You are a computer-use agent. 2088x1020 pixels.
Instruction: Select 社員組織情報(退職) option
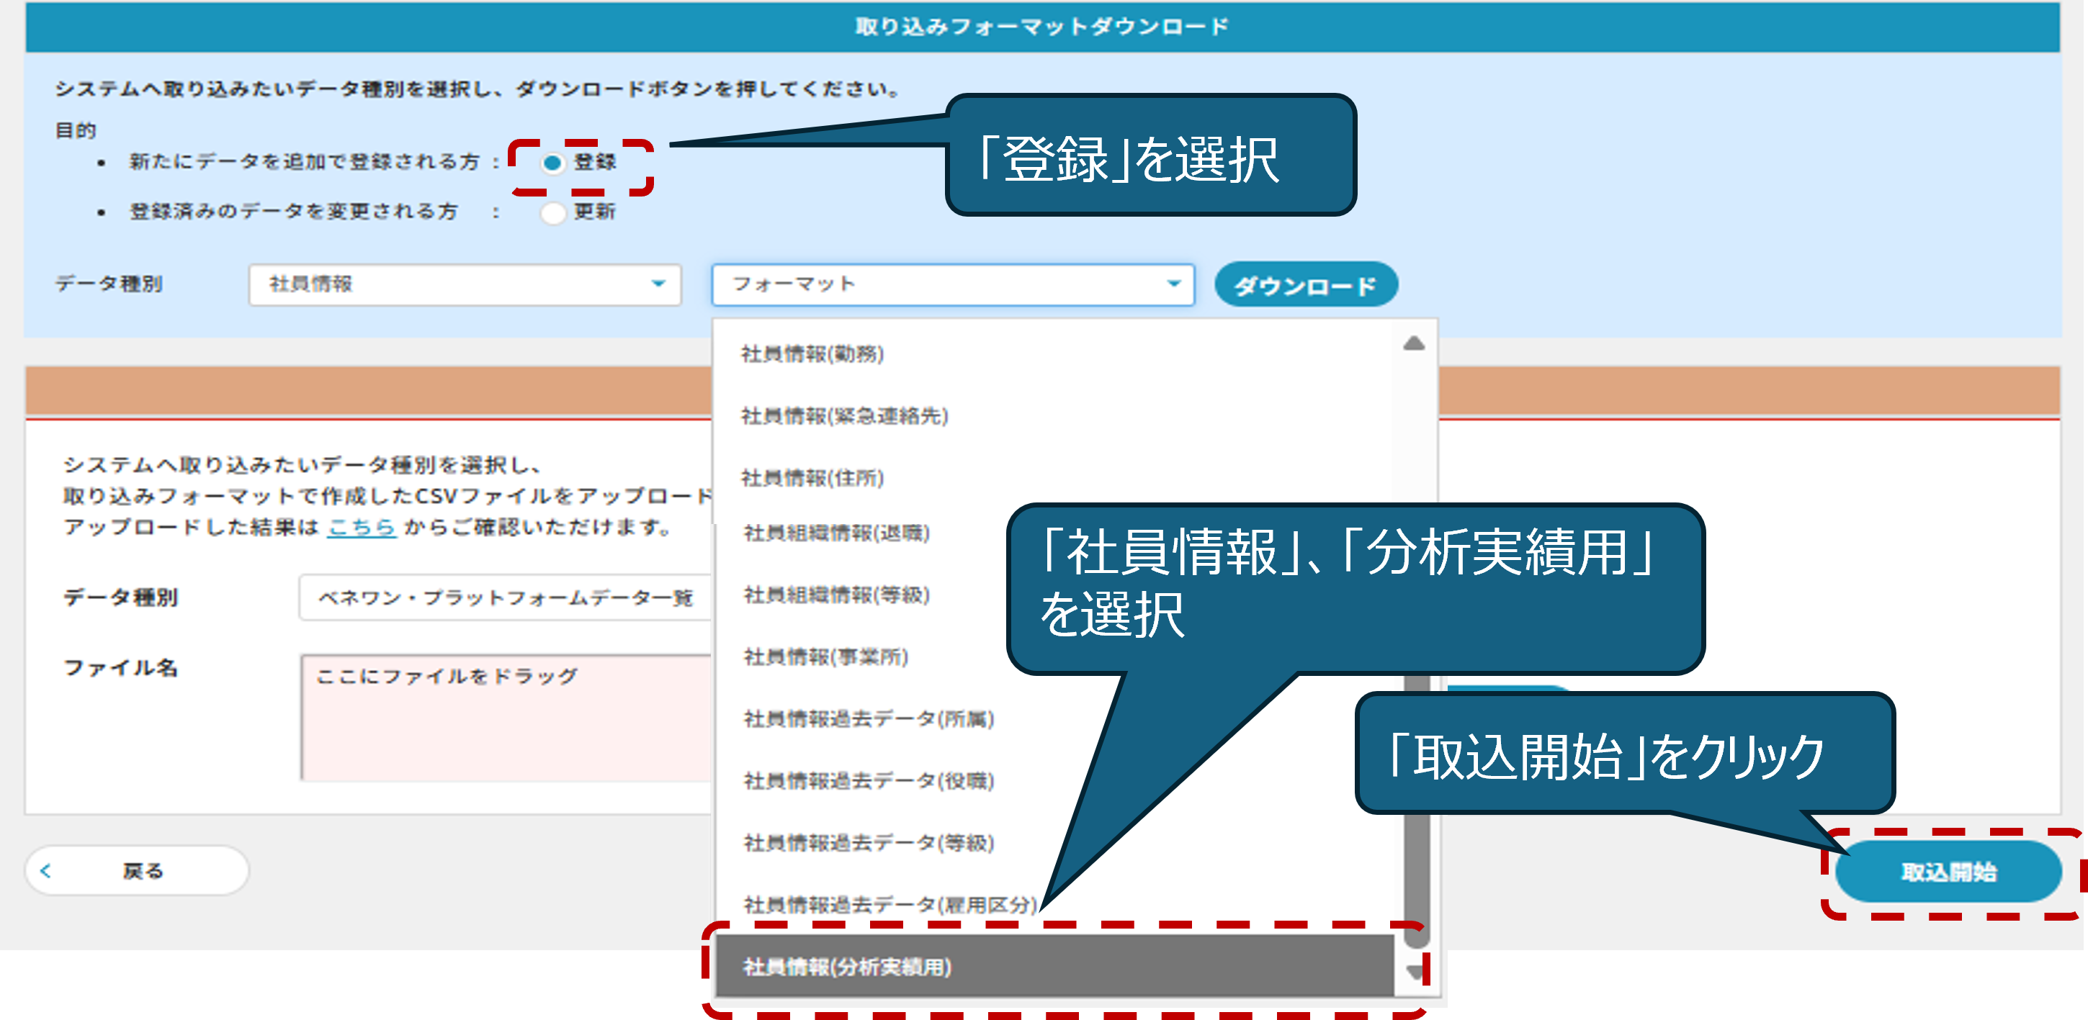(x=835, y=533)
